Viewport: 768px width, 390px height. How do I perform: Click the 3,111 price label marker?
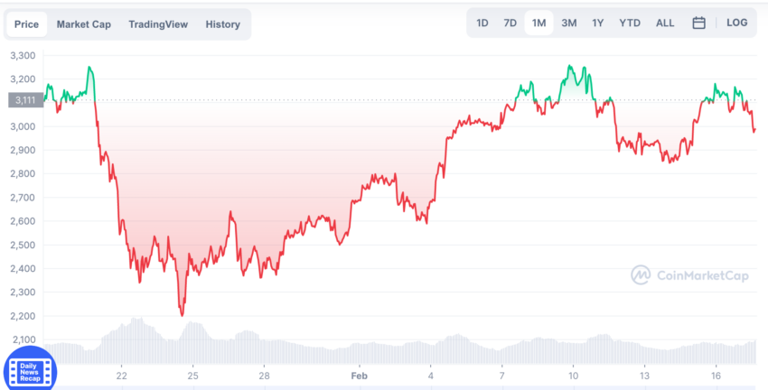coord(26,100)
